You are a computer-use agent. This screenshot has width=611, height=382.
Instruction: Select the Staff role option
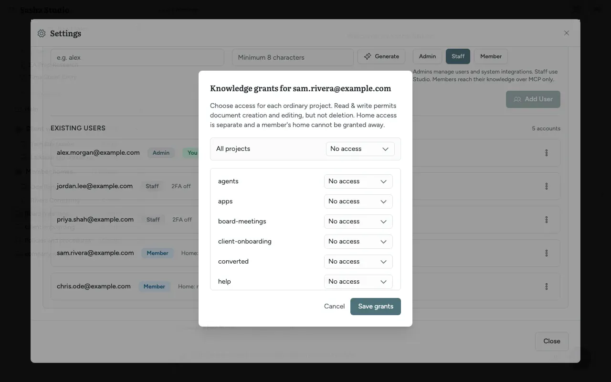tap(458, 56)
